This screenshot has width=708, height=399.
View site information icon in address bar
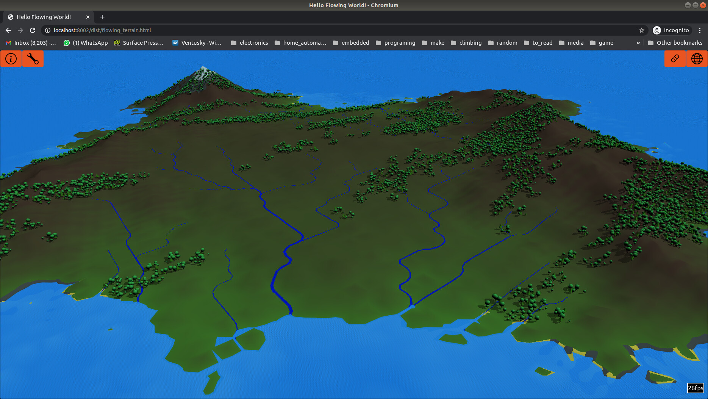(x=48, y=30)
